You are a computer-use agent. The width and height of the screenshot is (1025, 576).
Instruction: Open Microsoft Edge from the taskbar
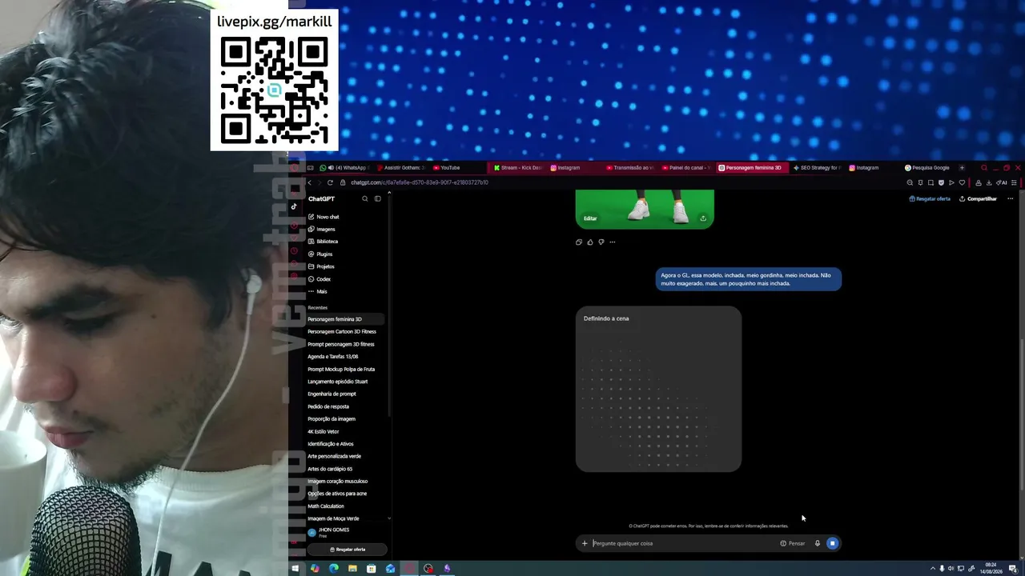click(x=333, y=569)
